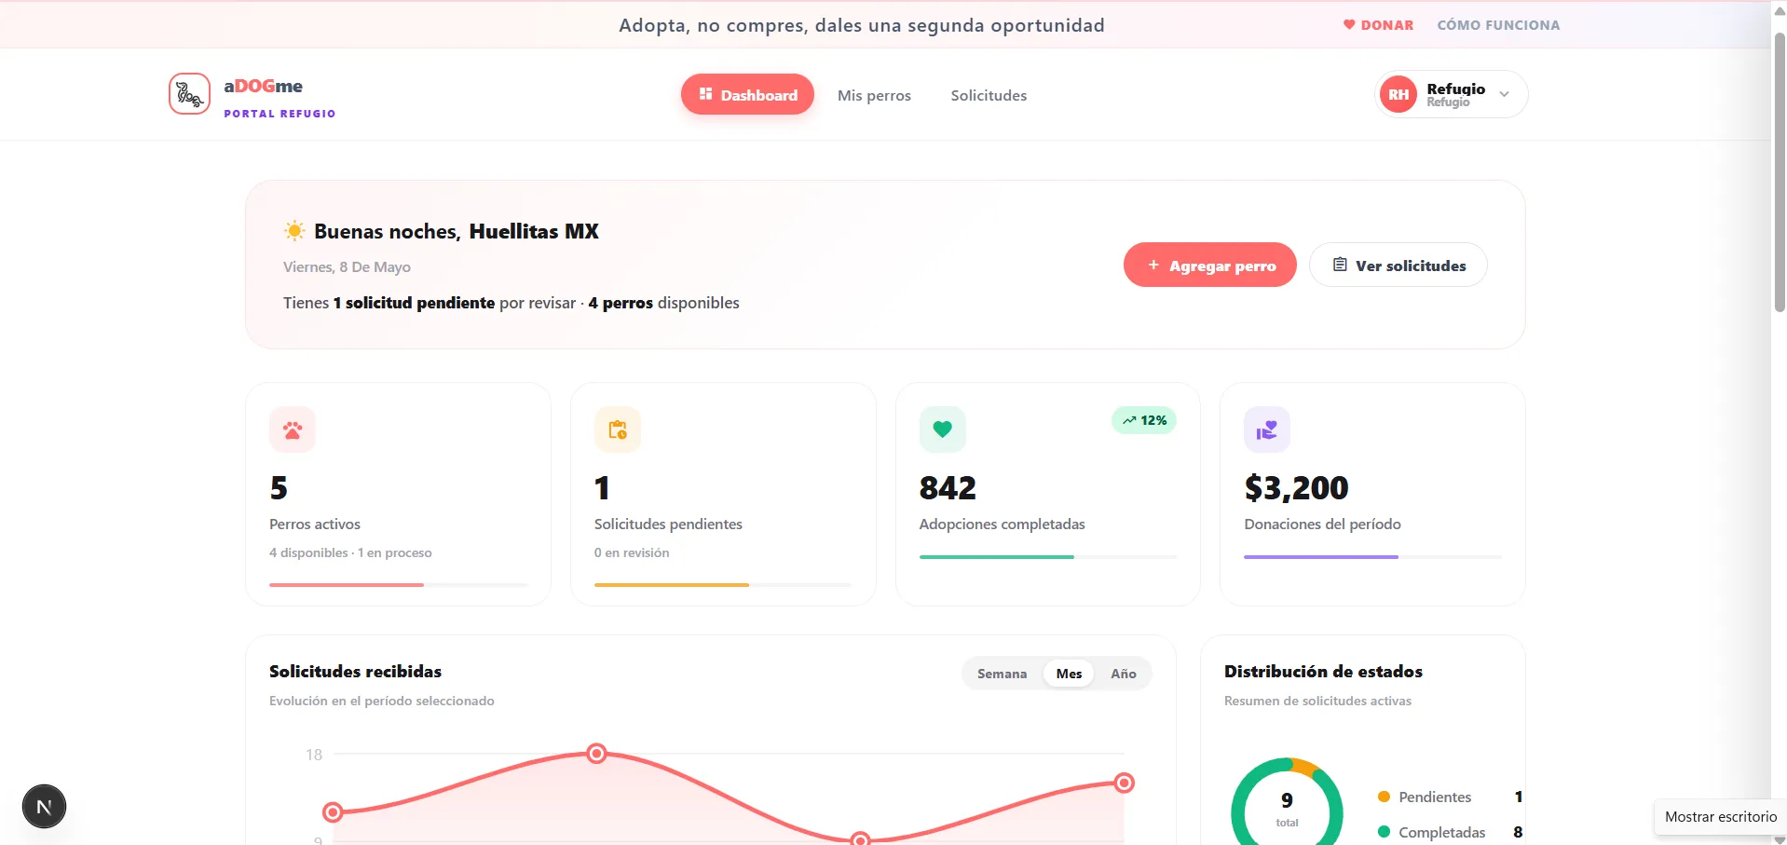The image size is (1787, 845).
Task: Click the DONAR link
Action: (1378, 25)
